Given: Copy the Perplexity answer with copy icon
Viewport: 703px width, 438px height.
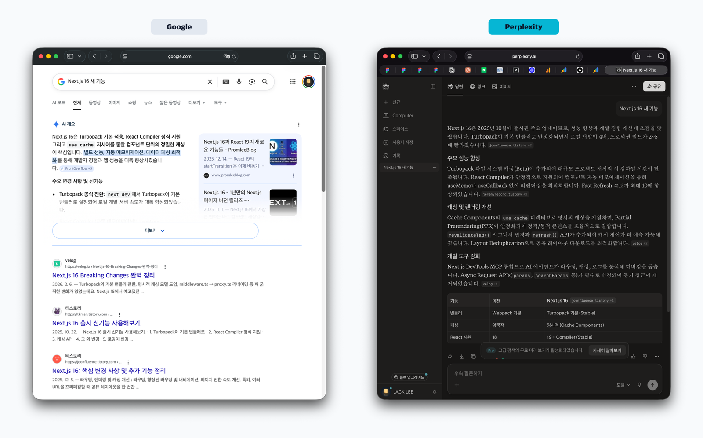Looking at the screenshot, I should tap(473, 357).
